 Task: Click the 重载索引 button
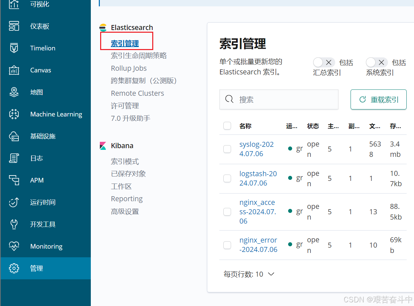tap(379, 99)
